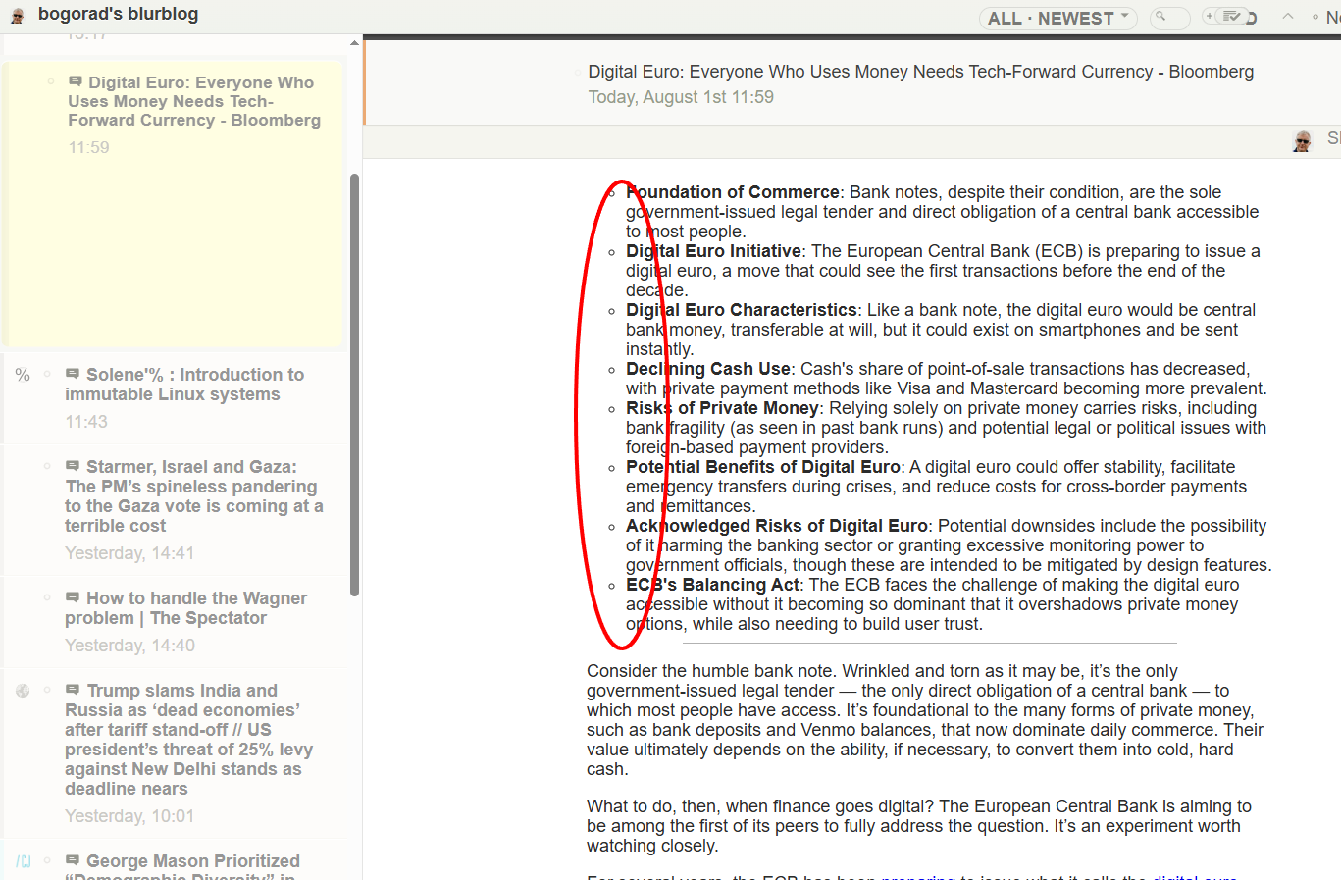Open How to handle the Wagner problem story
Viewport: 1341px width, 880px height.
pyautogui.click(x=185, y=608)
